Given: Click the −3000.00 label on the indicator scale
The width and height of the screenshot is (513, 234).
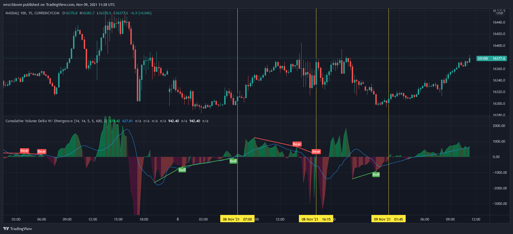Looking at the screenshot, I should click(x=500, y=204).
